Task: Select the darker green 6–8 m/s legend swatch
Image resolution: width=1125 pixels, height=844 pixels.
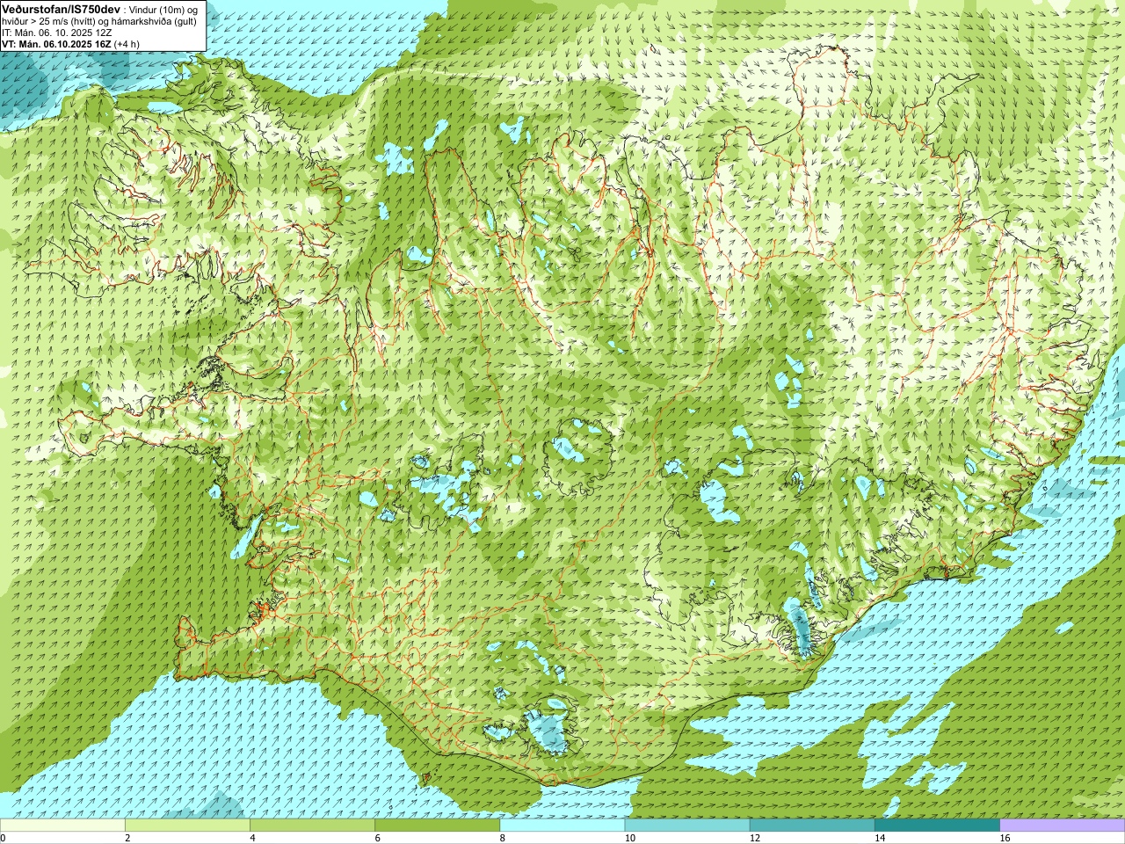Action: click(x=437, y=826)
